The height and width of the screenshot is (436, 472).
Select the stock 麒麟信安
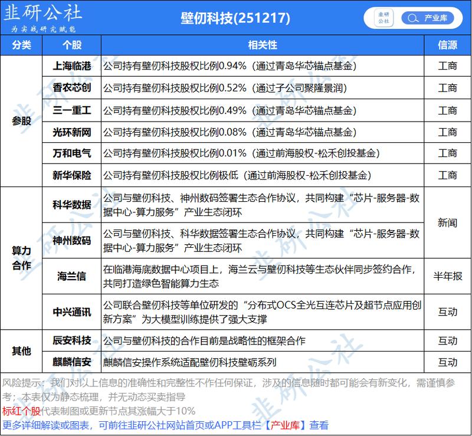71,362
